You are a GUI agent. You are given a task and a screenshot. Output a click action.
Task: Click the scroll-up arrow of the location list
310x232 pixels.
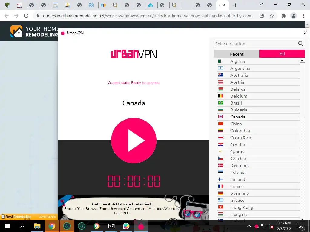[x=302, y=60]
